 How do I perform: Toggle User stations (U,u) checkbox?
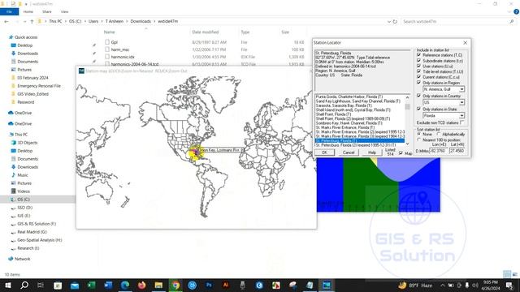(x=419, y=66)
